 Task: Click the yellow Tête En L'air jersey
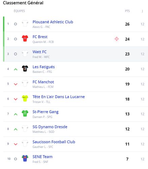(25, 98)
